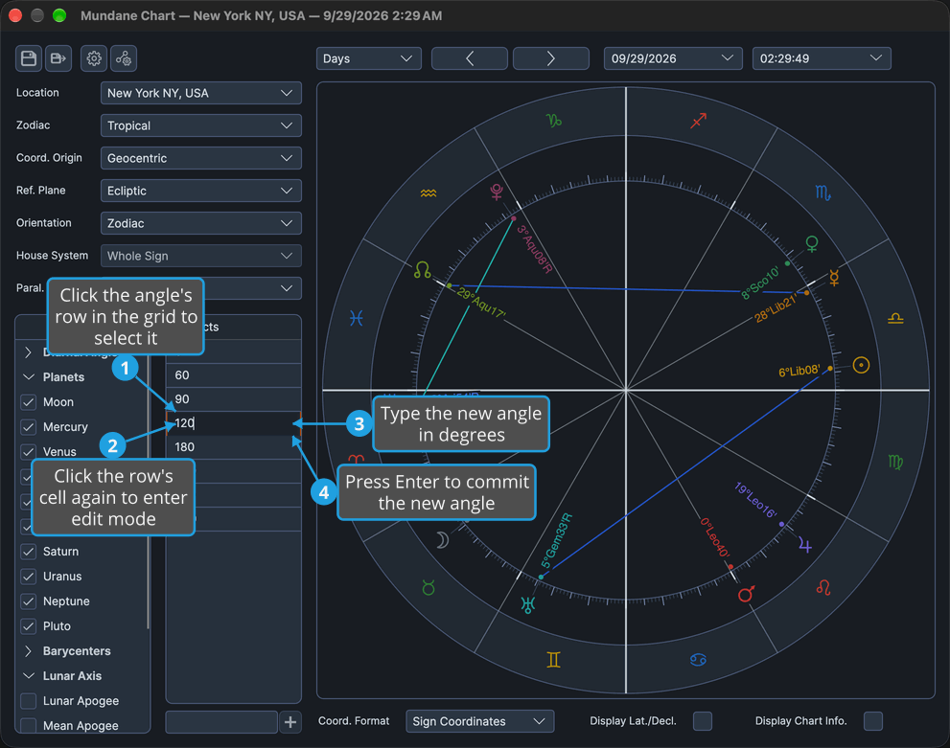This screenshot has width=950, height=748.
Task: Click the plus button to add angle
Action: pos(290,722)
